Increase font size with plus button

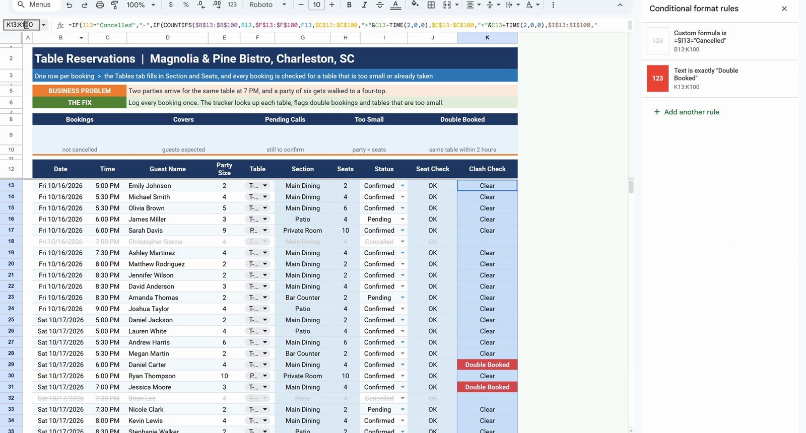pyautogui.click(x=332, y=5)
